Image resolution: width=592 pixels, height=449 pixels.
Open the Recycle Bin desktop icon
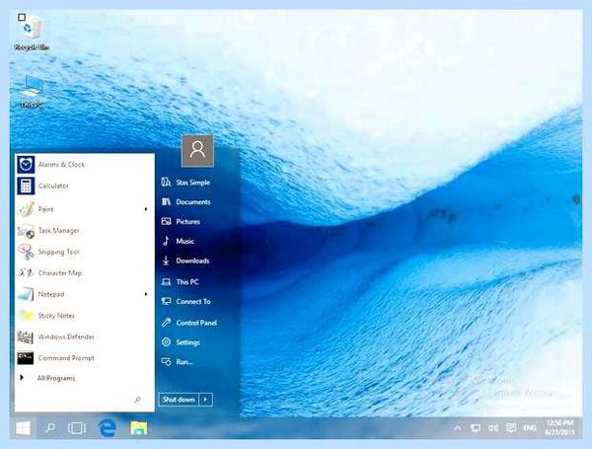click(32, 33)
